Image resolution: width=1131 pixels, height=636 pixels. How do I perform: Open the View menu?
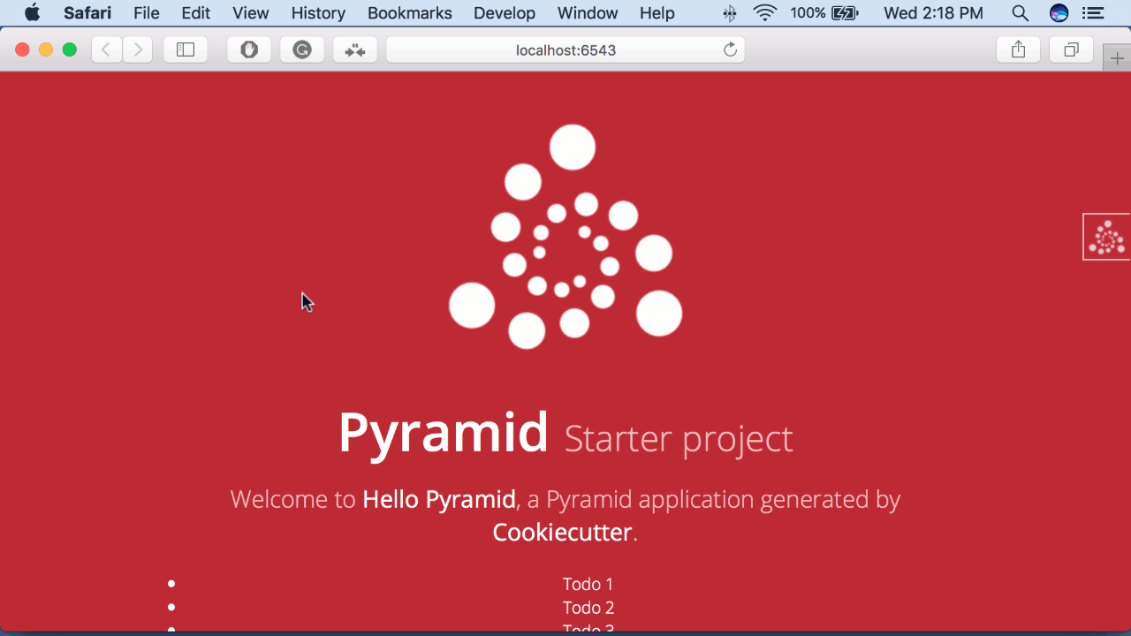click(251, 13)
